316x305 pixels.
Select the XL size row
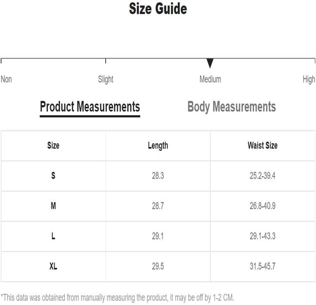point(158,266)
